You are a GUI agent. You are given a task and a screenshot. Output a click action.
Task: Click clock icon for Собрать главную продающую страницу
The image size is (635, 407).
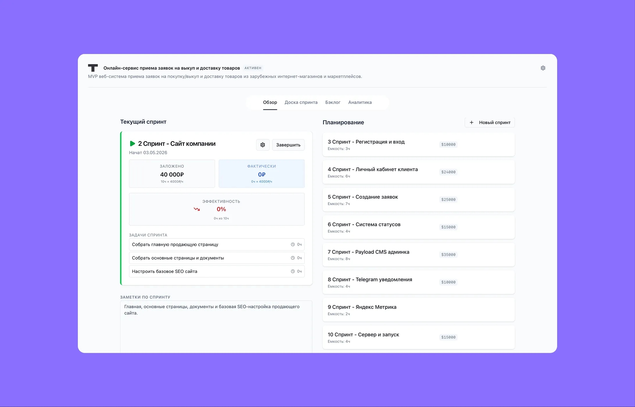(293, 244)
